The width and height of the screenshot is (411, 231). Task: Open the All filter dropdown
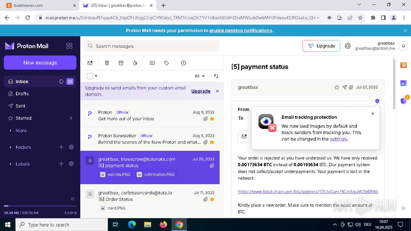[200, 76]
